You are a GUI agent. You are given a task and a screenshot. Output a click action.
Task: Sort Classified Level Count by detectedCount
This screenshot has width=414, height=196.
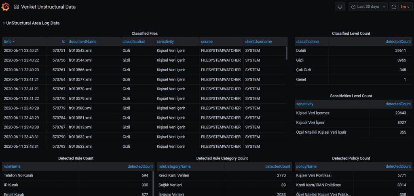click(x=398, y=42)
